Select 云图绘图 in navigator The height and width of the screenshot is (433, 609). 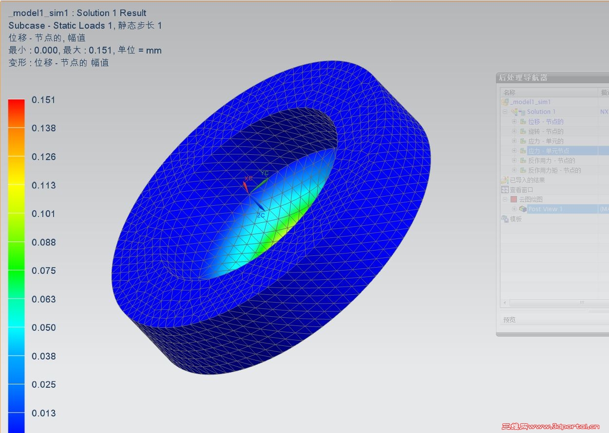tap(531, 199)
